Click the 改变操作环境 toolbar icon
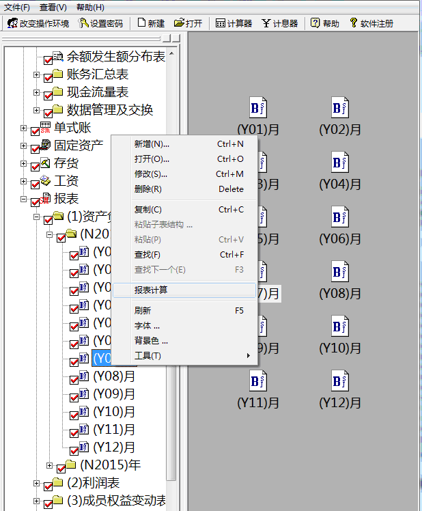Image resolution: width=422 pixels, height=511 pixels. coord(12,23)
